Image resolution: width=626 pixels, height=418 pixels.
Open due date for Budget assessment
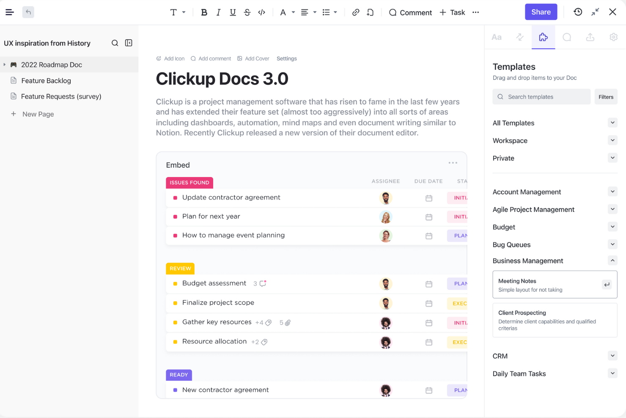click(x=429, y=284)
